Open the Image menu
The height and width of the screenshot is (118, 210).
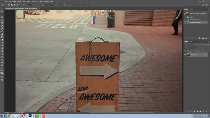click(14, 1)
